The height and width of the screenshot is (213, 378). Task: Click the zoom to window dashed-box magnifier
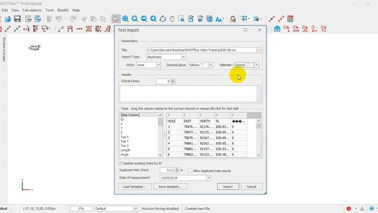tap(181, 19)
